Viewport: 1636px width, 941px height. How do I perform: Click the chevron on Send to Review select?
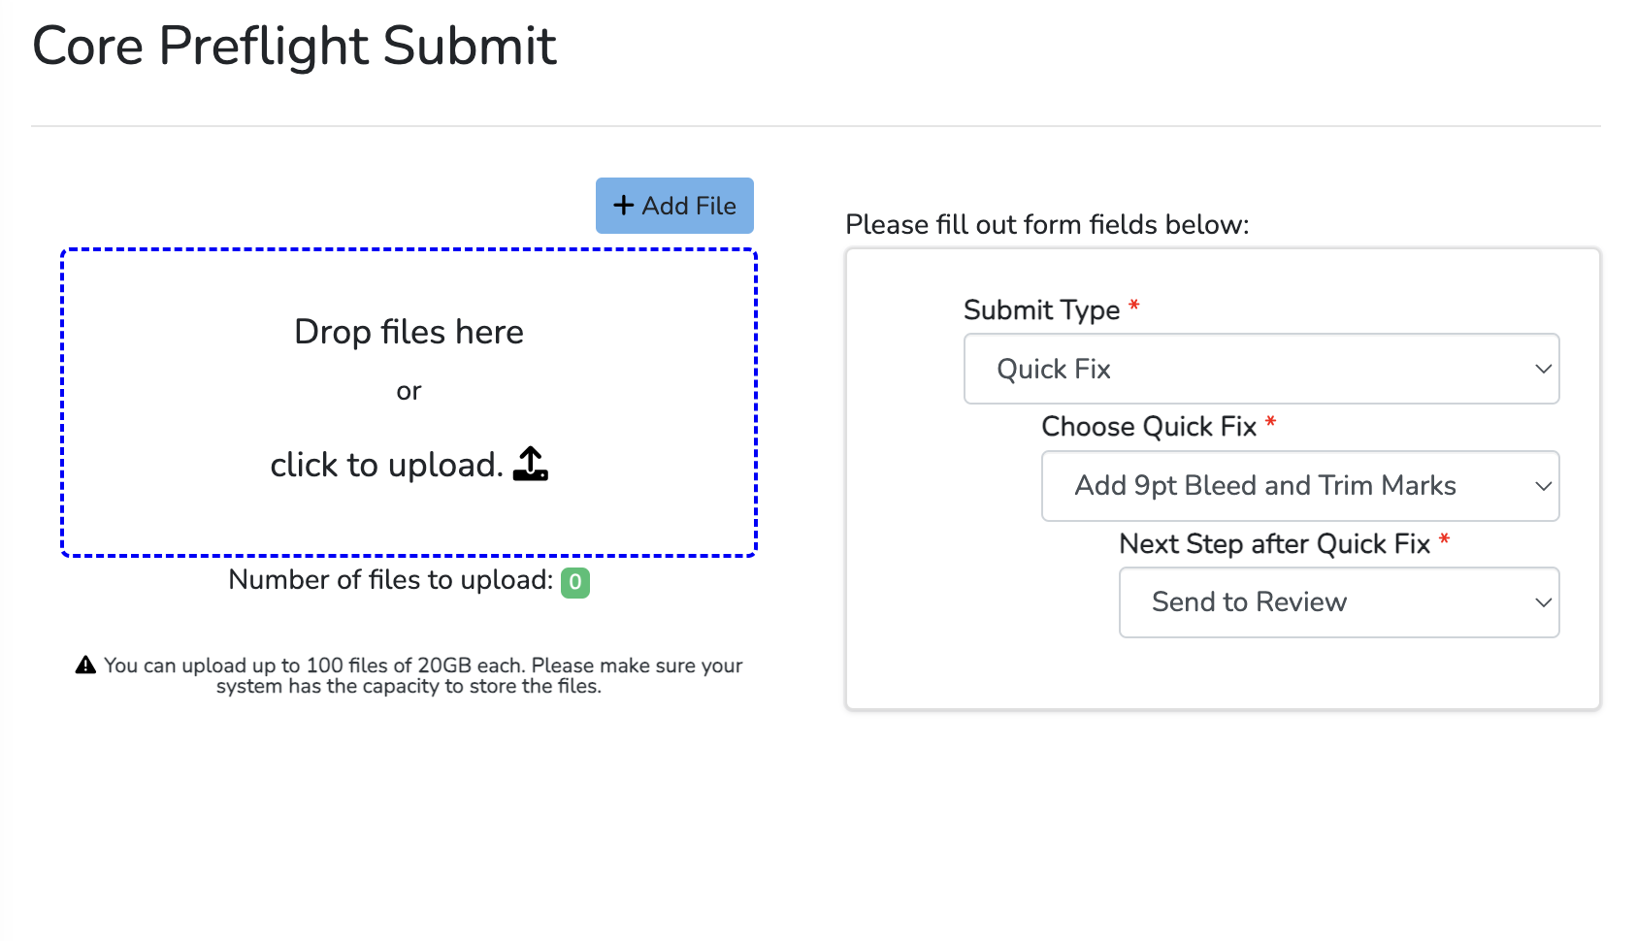[1543, 602]
